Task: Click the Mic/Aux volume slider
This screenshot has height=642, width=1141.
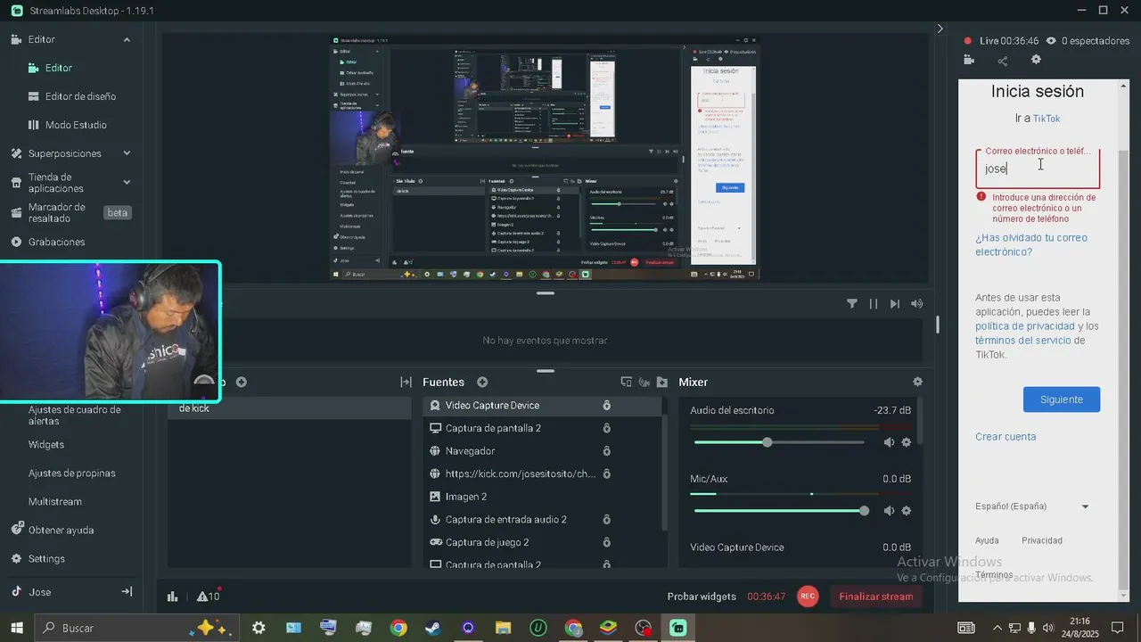Action: [779, 511]
